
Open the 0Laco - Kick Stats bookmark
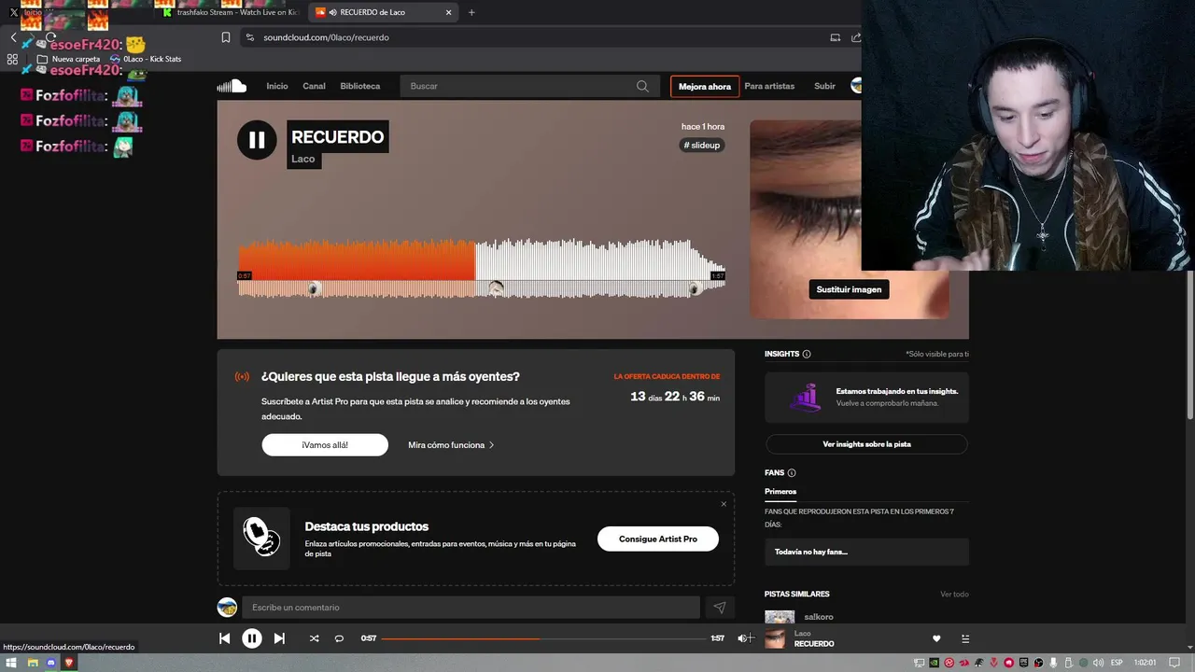pos(145,59)
